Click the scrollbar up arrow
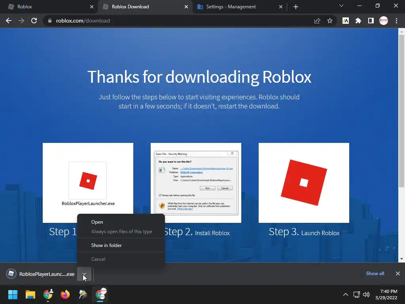The height and width of the screenshot is (304, 405). [x=401, y=32]
